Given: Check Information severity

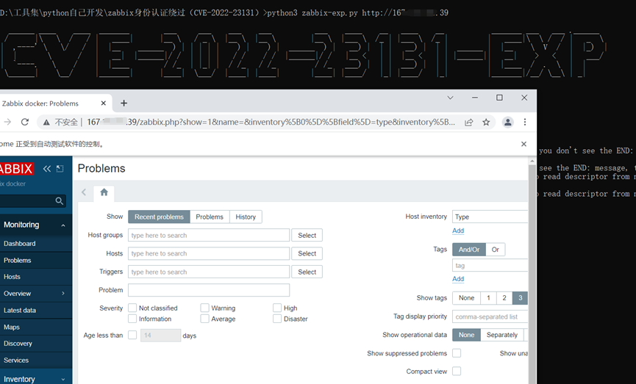Looking at the screenshot, I should click(132, 319).
